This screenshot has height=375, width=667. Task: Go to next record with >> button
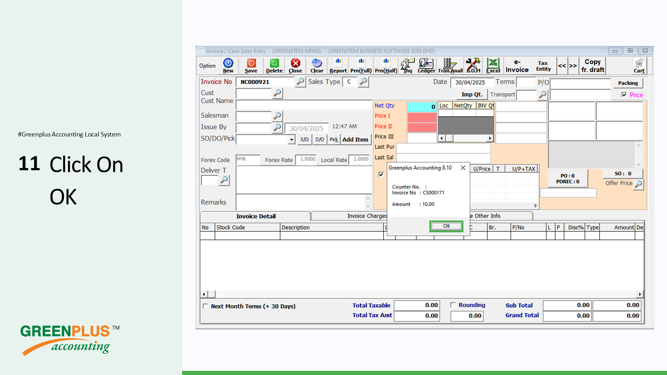click(x=573, y=66)
